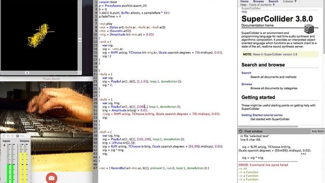Click the horizontal scrollbar under scope window
Image resolution: width=325 pixels, height=183 pixels.
39,73
